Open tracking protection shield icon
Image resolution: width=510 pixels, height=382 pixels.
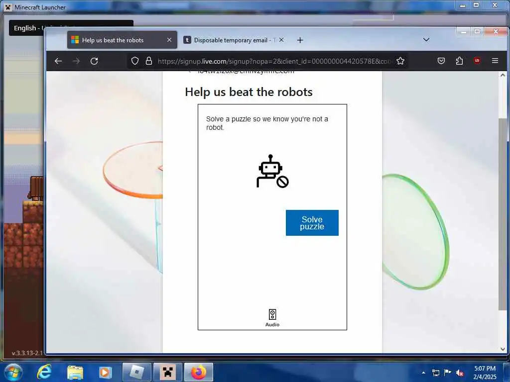pyautogui.click(x=134, y=61)
